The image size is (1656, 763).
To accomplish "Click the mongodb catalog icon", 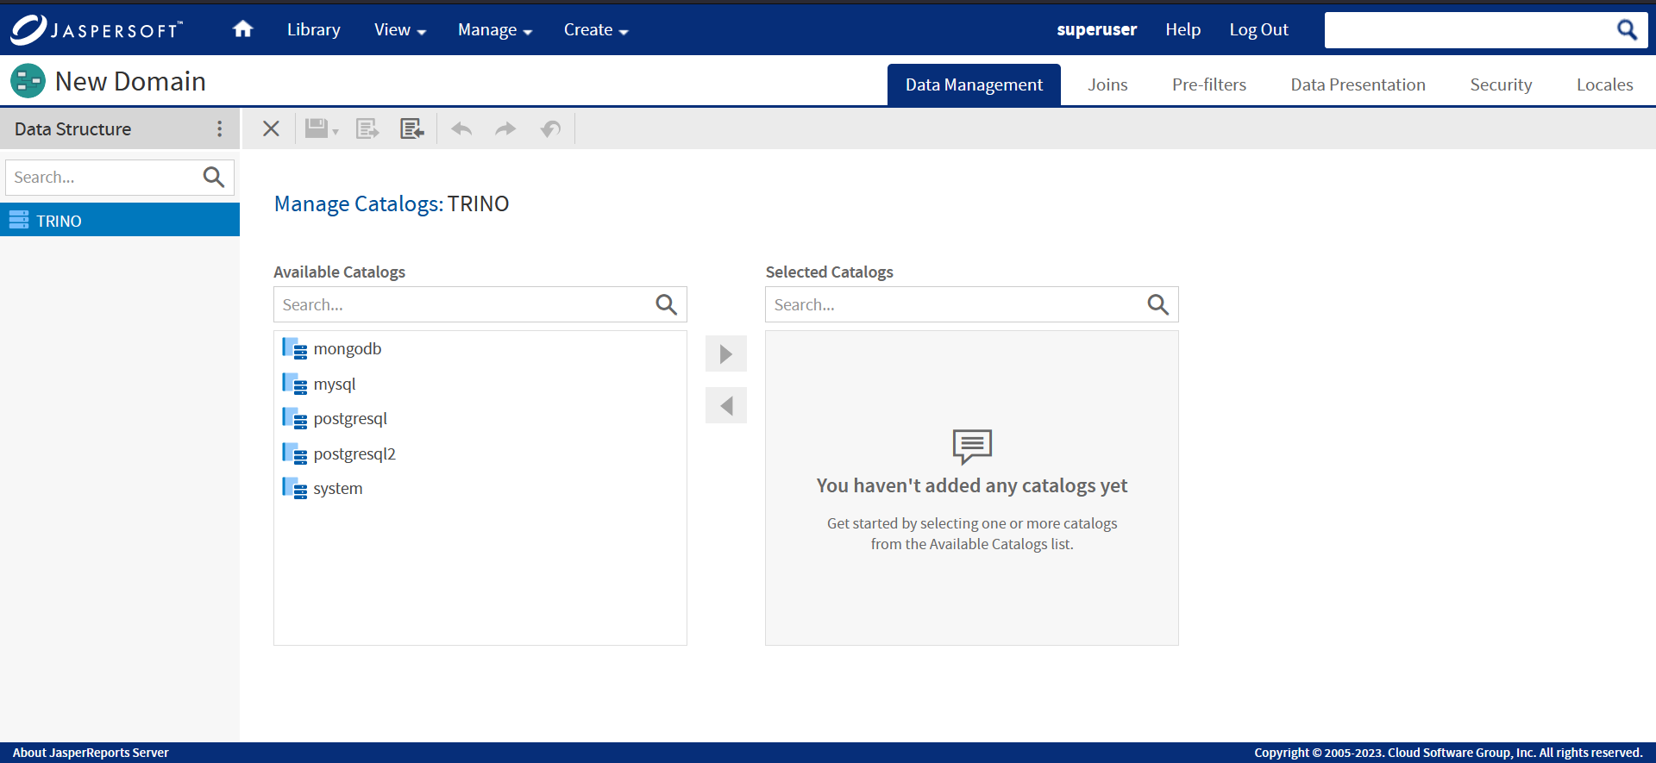I will pos(294,348).
